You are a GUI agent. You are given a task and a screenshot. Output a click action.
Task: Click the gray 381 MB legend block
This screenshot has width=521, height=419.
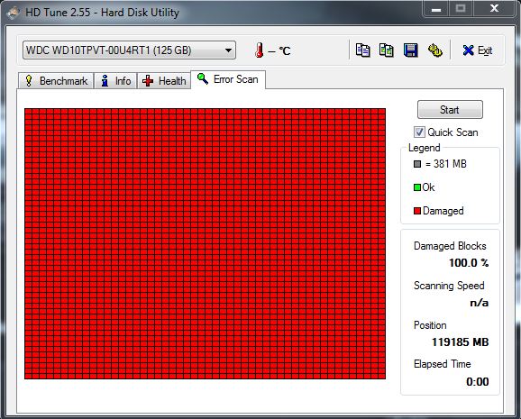417,164
